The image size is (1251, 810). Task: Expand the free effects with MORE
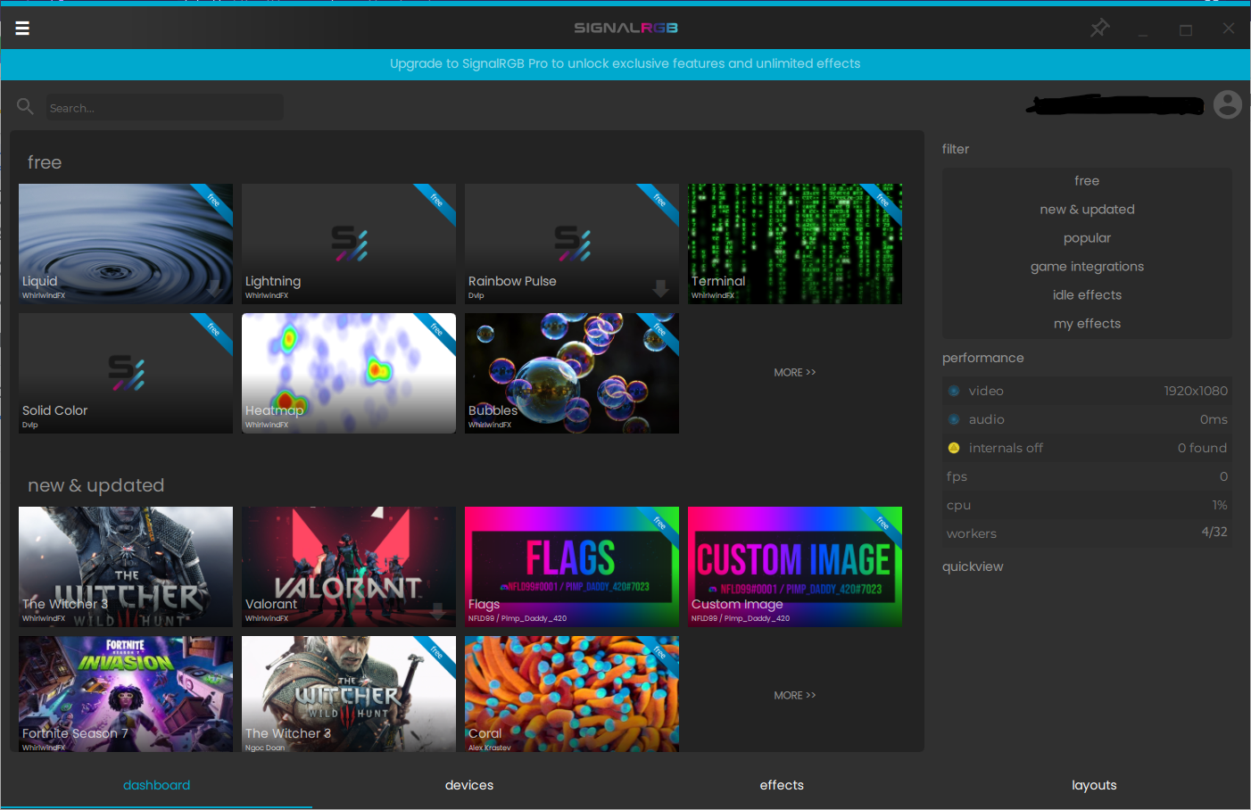[x=794, y=372]
